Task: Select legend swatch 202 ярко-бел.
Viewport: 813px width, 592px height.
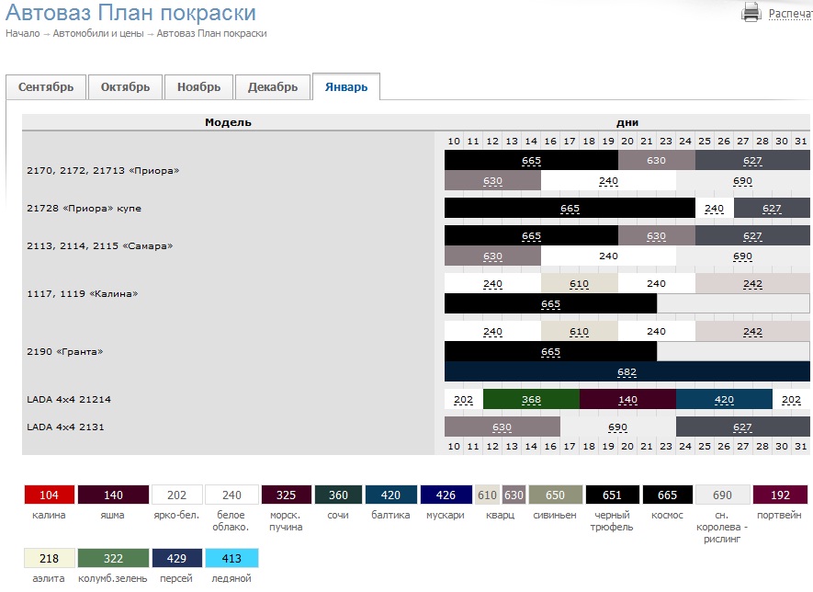Action: pyautogui.click(x=176, y=495)
